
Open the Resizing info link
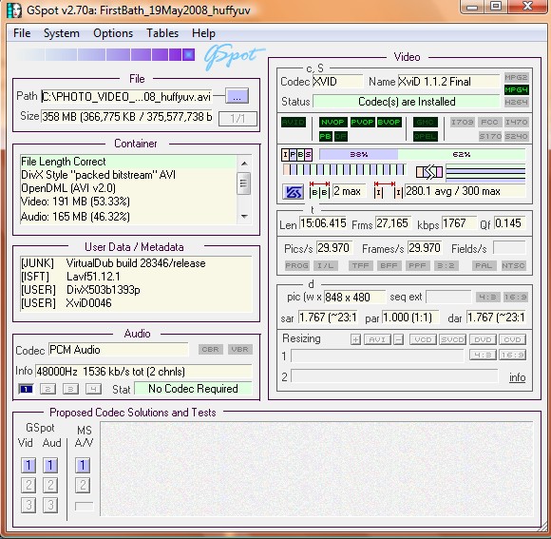coord(517,377)
